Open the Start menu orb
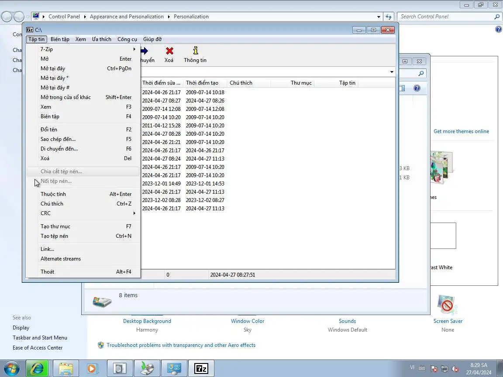 tap(11, 369)
